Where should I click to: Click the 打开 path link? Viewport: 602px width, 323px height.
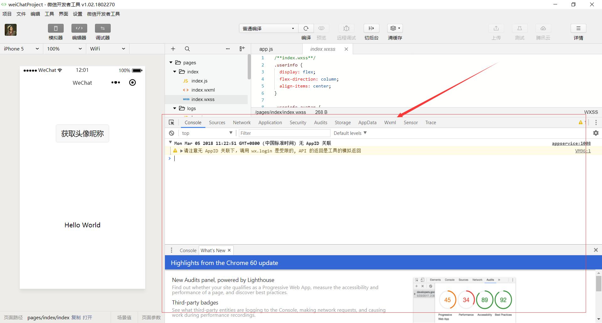tap(87, 317)
